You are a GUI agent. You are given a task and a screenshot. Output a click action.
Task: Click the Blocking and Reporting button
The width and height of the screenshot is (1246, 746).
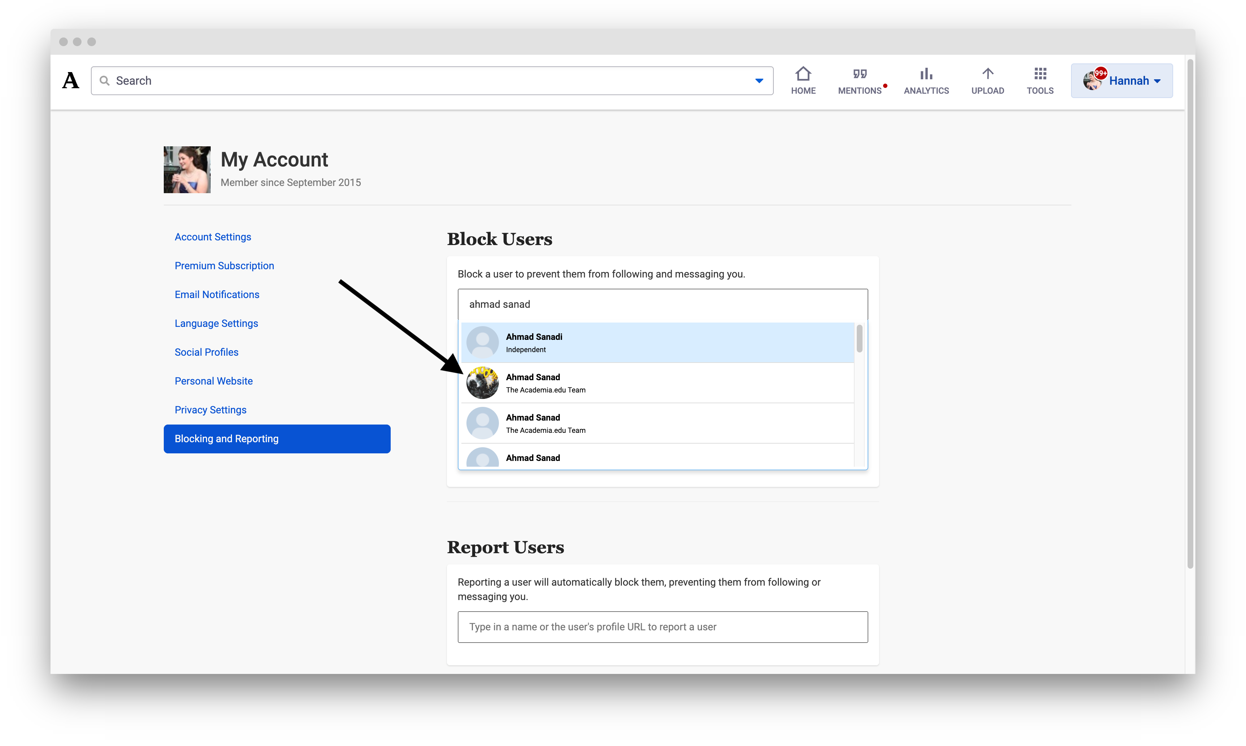(x=277, y=438)
